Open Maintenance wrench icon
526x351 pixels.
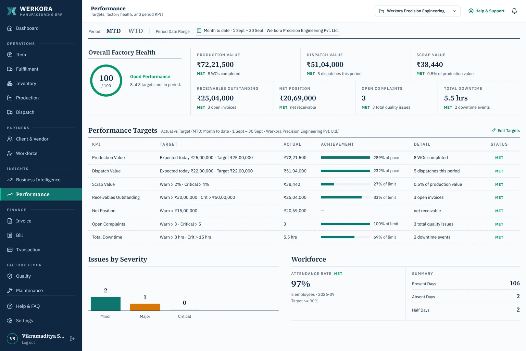10,291
